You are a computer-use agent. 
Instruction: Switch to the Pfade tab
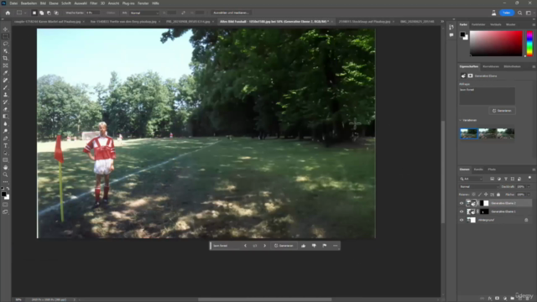point(492,169)
